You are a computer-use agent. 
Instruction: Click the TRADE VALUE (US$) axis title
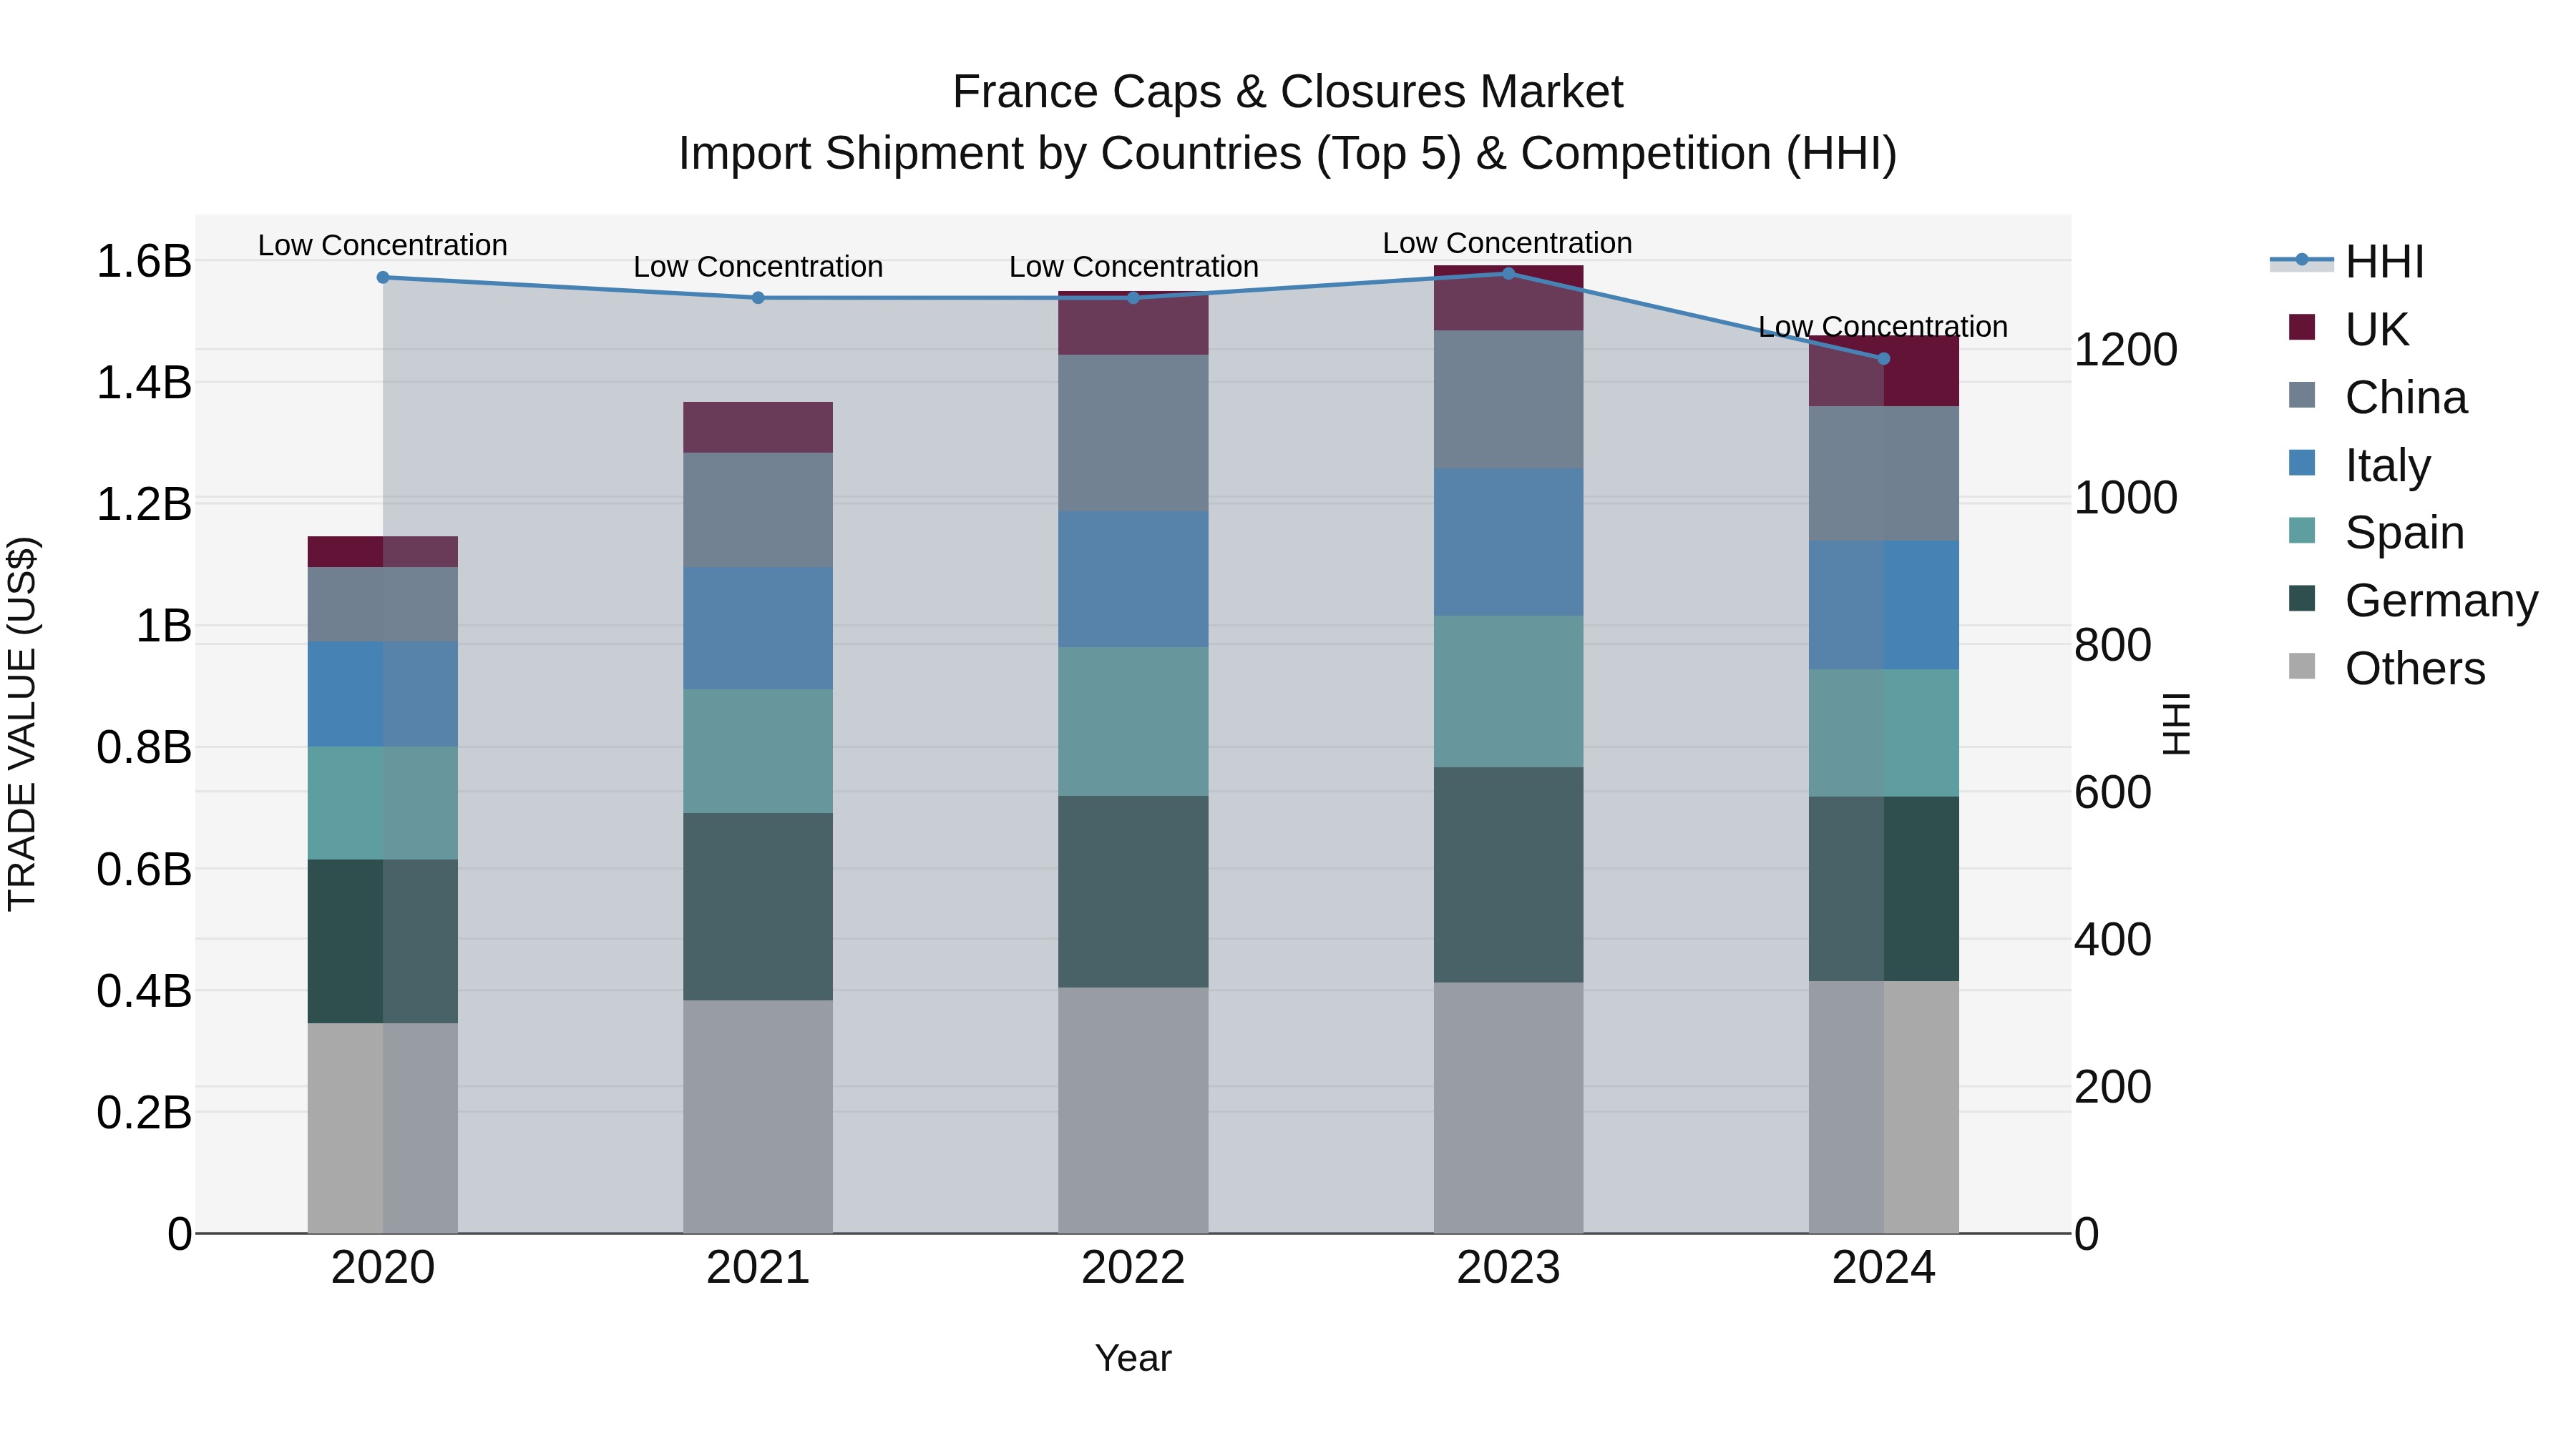point(22,724)
